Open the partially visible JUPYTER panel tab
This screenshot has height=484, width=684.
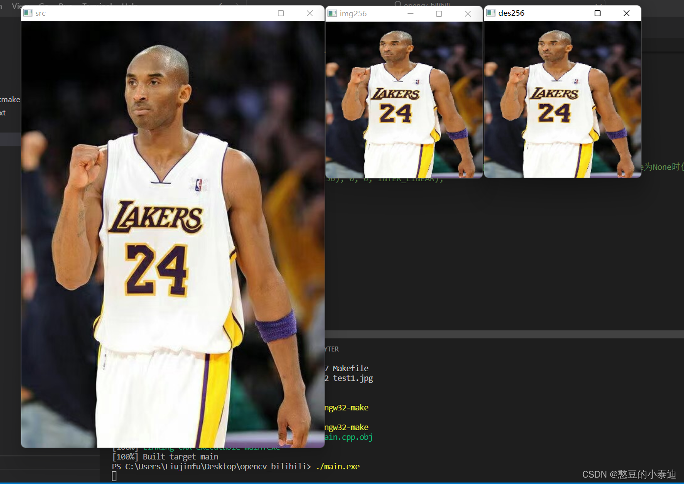332,349
